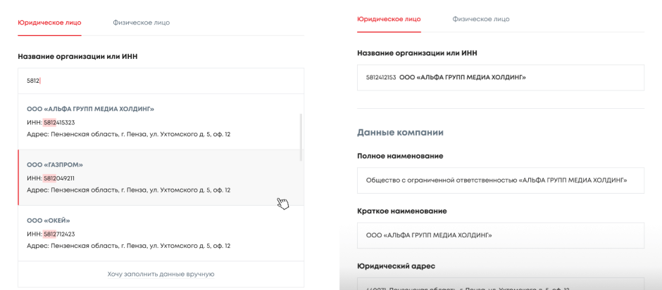Click the field filled with 5812412153 organization
The height and width of the screenshot is (290, 662).
[x=500, y=77]
